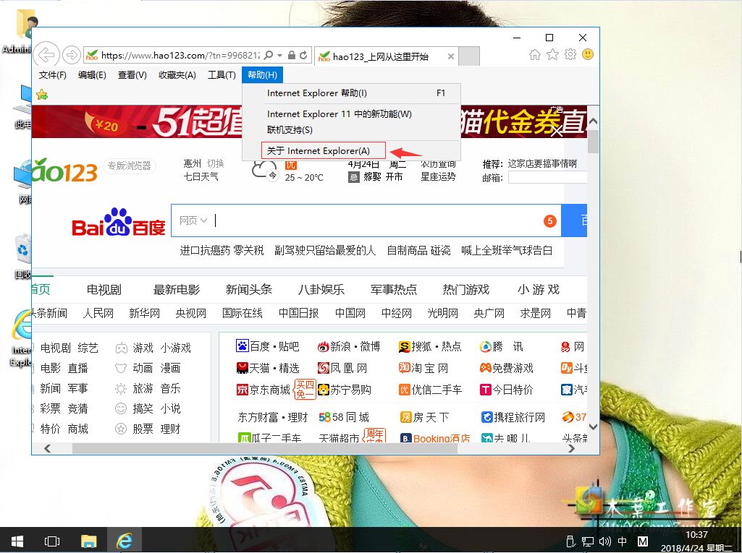Click the IE back navigation arrow
This screenshot has height=553, width=742.
tap(46, 55)
